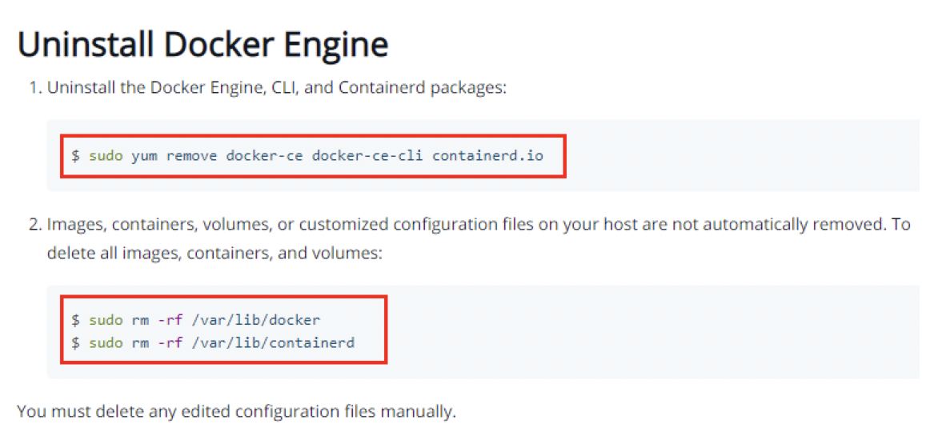Screen dimensions: 946x448
Task: Click the list number 1 marker
Action: pyautogui.click(x=34, y=87)
